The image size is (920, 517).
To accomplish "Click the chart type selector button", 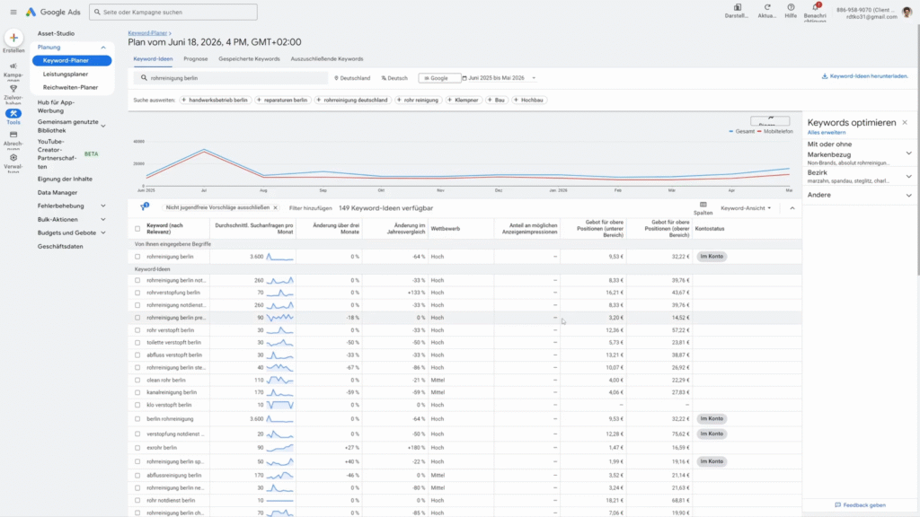I will [x=770, y=121].
